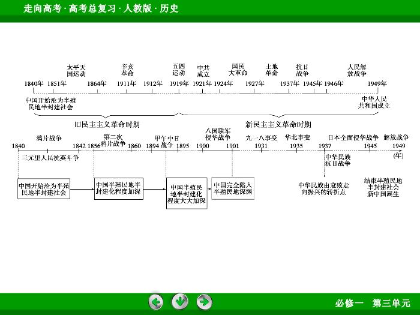
Task: Select the 太平天国运动 label
Action: point(76,70)
